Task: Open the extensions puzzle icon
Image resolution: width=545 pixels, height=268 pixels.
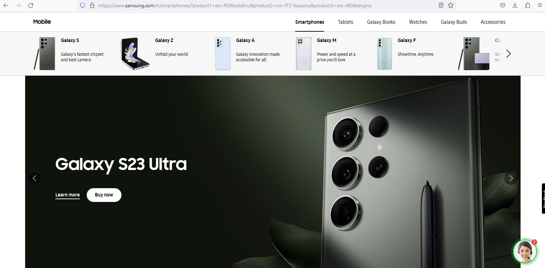Action: coord(527,5)
